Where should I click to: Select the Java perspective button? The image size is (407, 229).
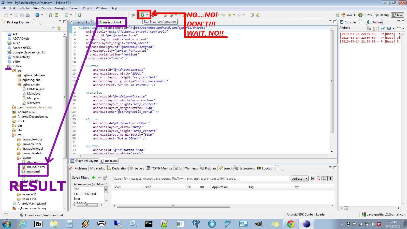[397, 15]
